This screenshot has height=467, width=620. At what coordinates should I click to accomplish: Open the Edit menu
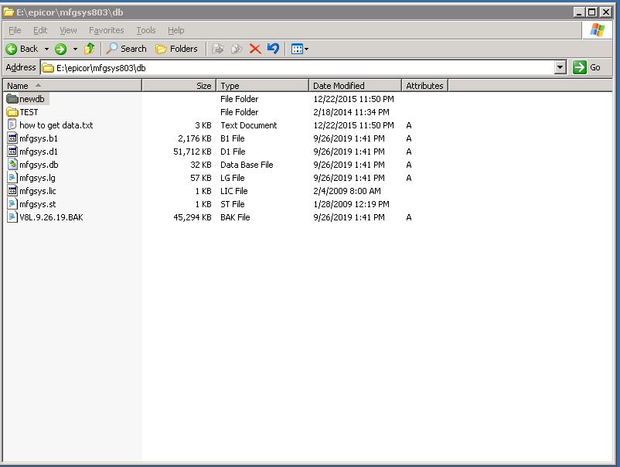coord(40,30)
